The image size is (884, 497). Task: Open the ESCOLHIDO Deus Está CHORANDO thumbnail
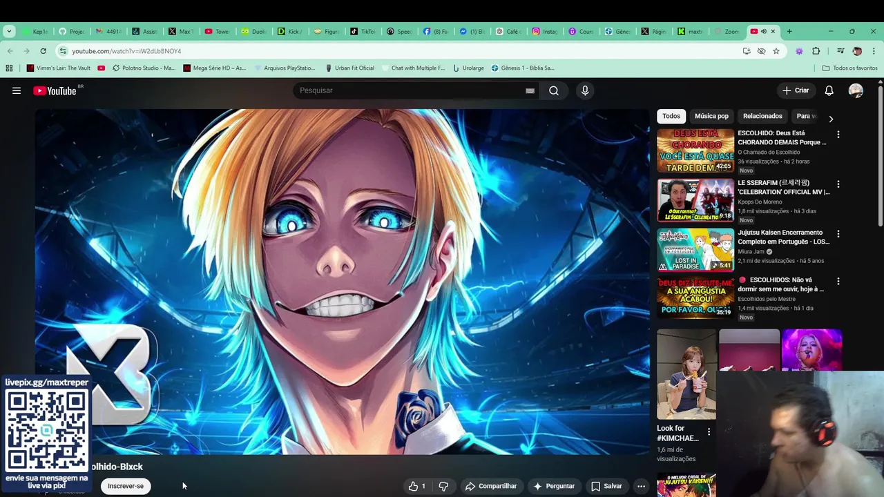pos(695,150)
